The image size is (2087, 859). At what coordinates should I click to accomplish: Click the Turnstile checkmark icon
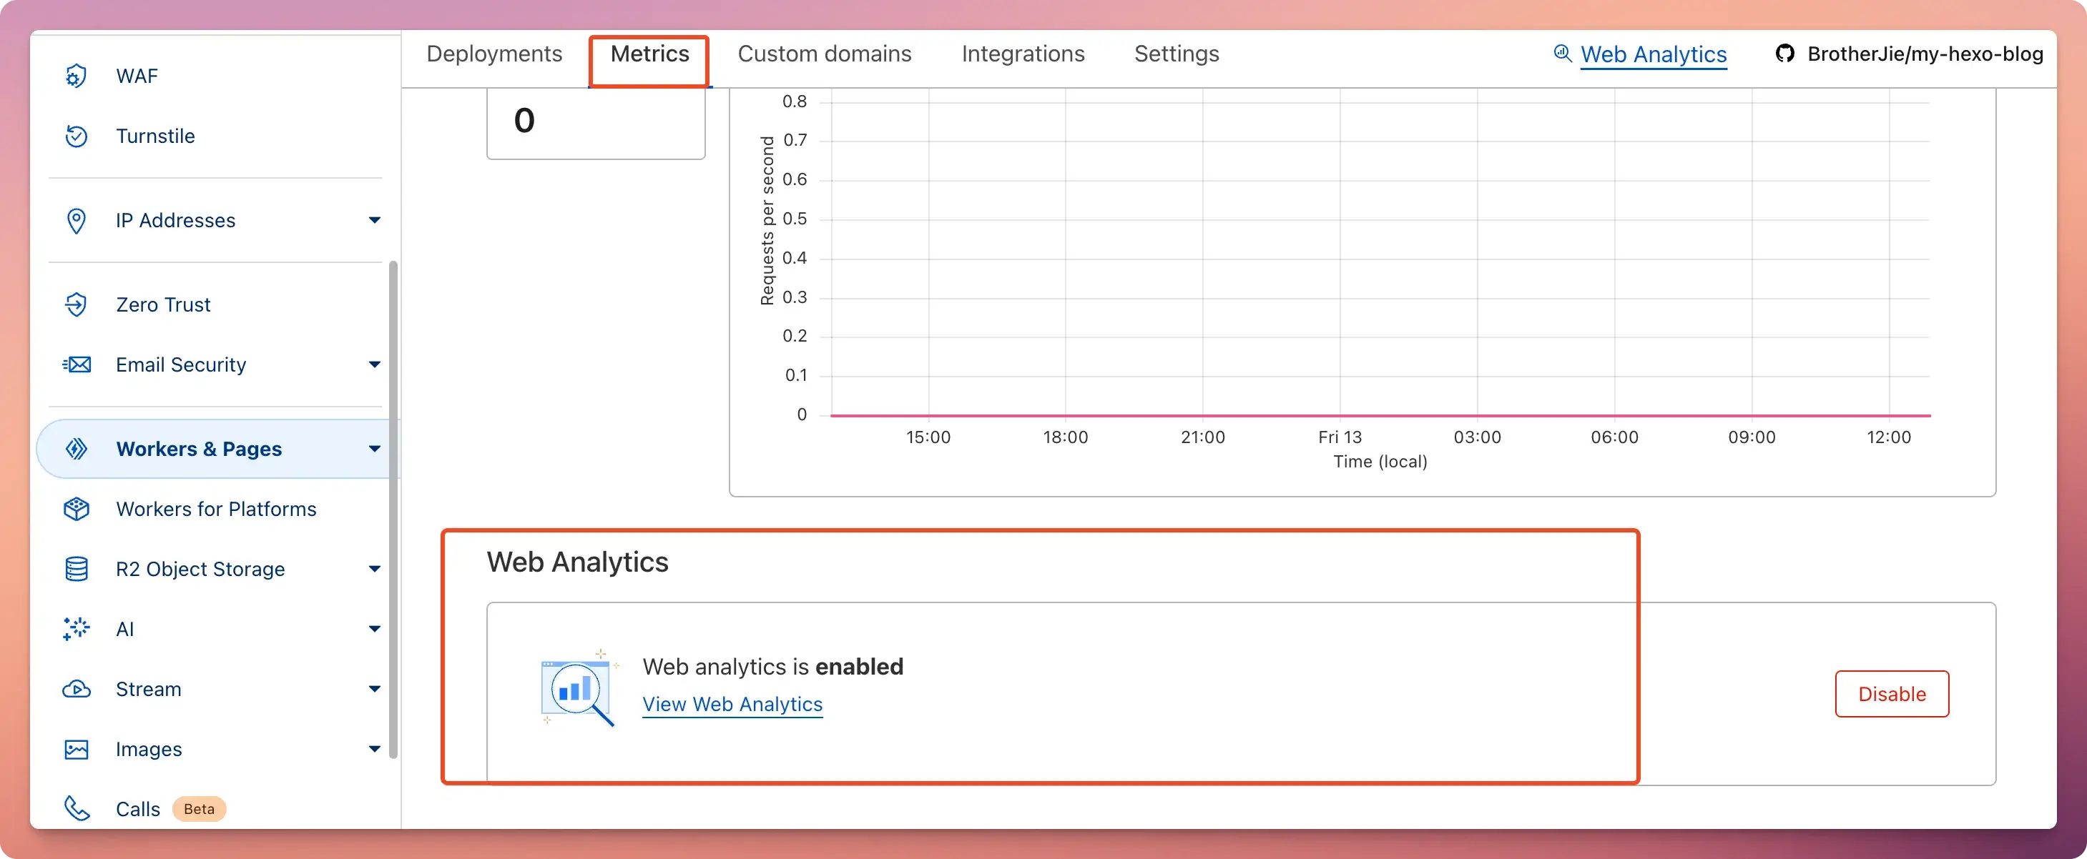(76, 136)
